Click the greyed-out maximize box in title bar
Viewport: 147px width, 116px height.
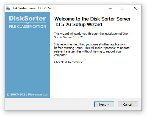[123, 8]
